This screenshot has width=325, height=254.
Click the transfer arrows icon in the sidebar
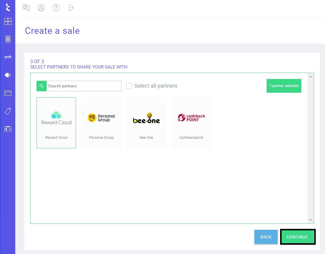coord(8,57)
